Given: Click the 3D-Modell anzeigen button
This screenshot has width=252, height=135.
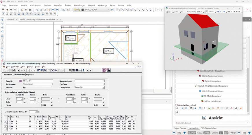Looking at the screenshot, I should click(x=211, y=96).
